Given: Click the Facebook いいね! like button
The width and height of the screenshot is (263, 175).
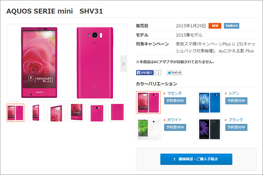Looking at the screenshot, I should (145, 73).
